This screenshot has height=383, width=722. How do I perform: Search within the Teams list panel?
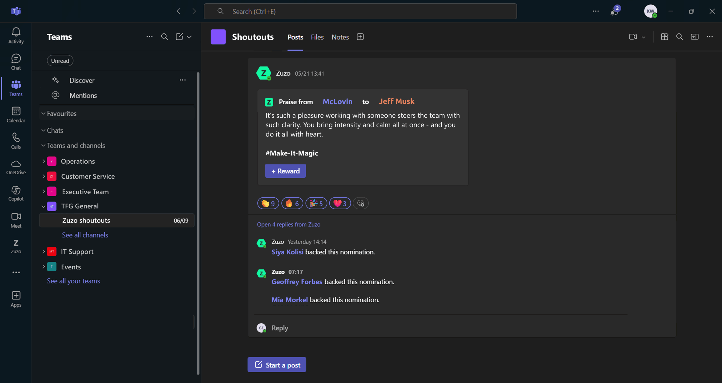coord(164,37)
